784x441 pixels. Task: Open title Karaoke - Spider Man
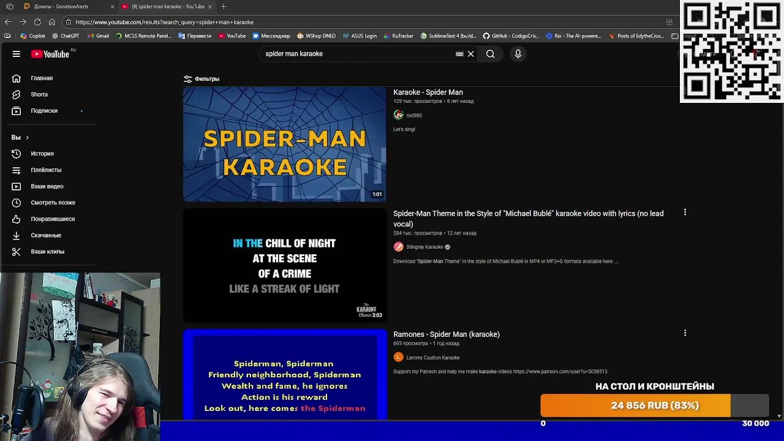428,92
